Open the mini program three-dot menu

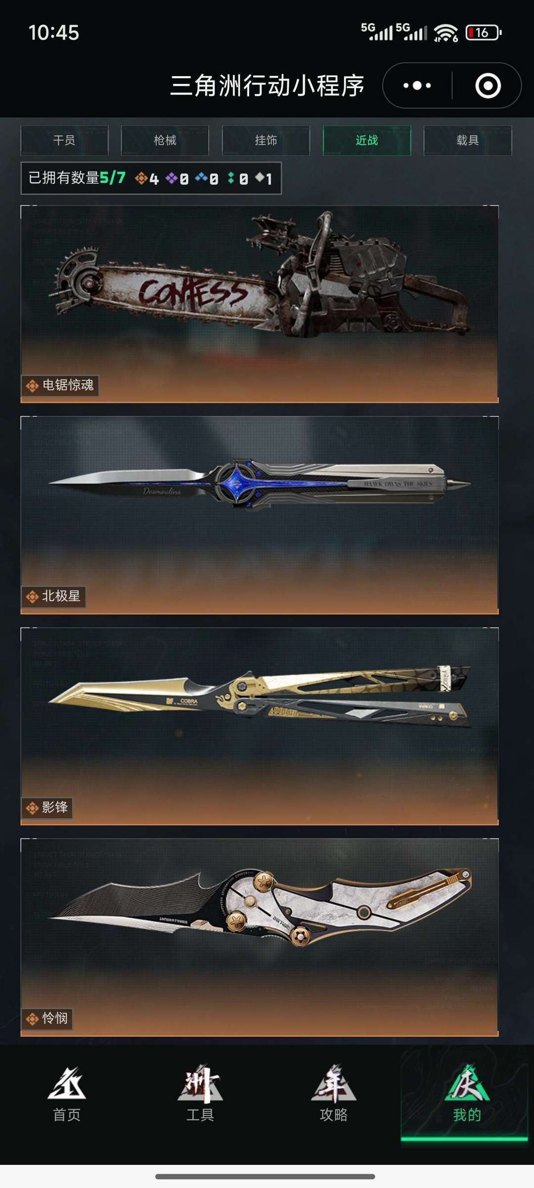(417, 86)
